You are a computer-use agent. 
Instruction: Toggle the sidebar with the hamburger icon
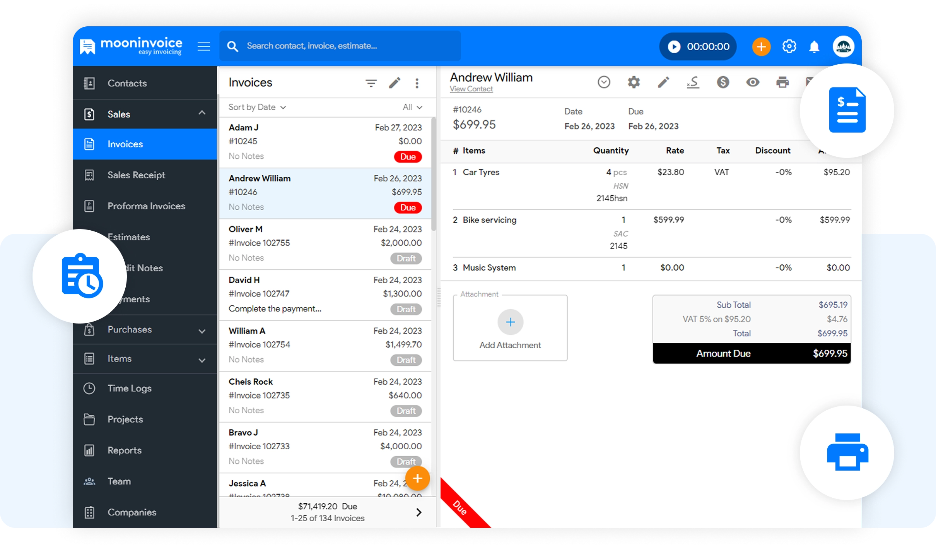[x=204, y=46]
